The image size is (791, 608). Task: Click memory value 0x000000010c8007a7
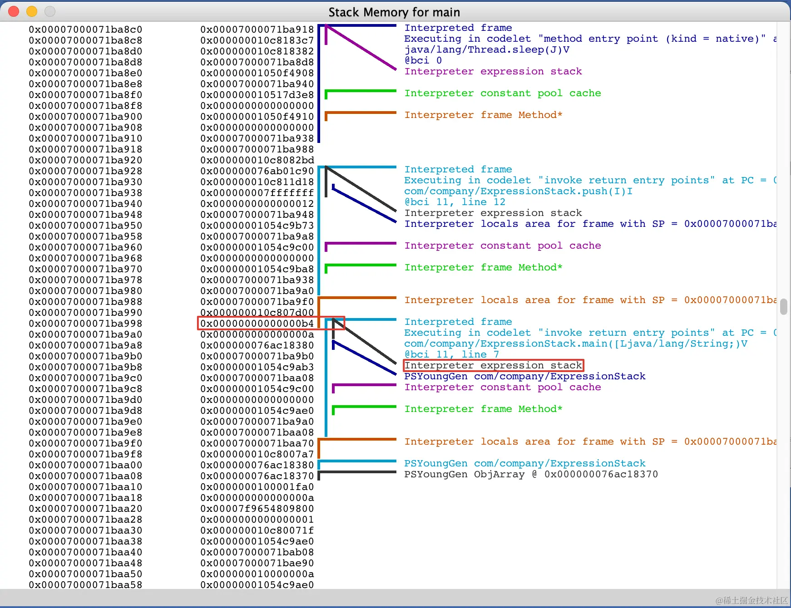(x=257, y=454)
